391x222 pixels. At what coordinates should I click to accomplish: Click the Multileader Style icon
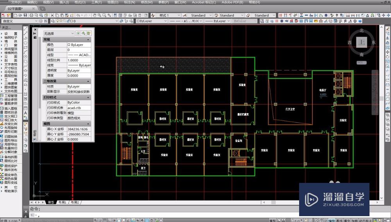[248, 16]
